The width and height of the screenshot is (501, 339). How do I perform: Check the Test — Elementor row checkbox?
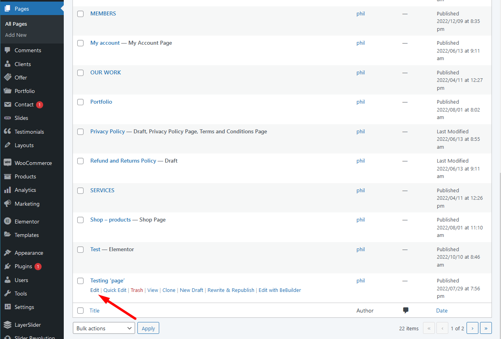click(80, 250)
